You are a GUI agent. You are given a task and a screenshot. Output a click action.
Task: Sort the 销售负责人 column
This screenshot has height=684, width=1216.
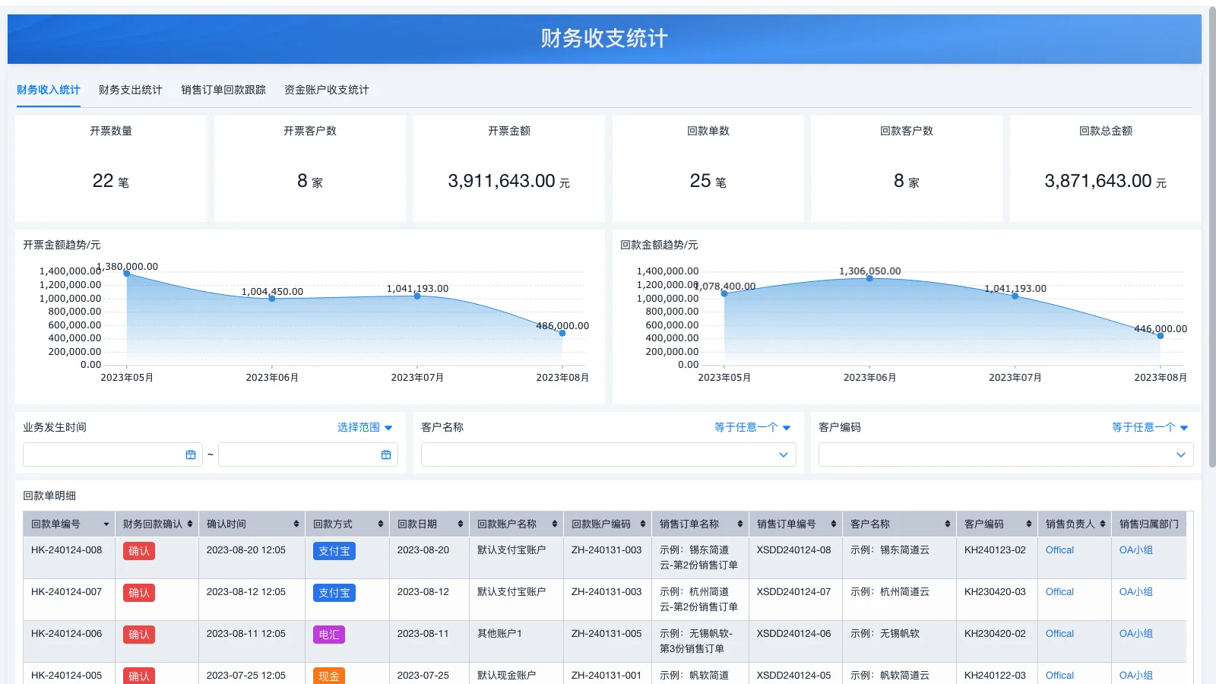[x=1104, y=524]
